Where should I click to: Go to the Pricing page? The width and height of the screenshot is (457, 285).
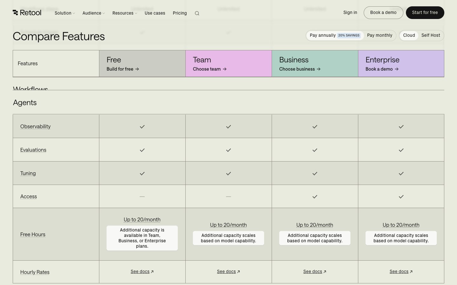tap(180, 13)
